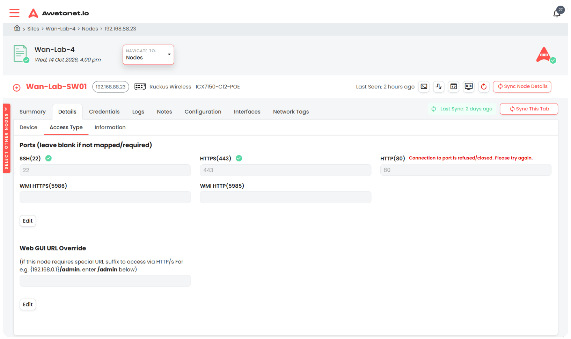This screenshot has width=571, height=339.
Task: Open the Navigate To Nodes dropdown
Action: 148,55
